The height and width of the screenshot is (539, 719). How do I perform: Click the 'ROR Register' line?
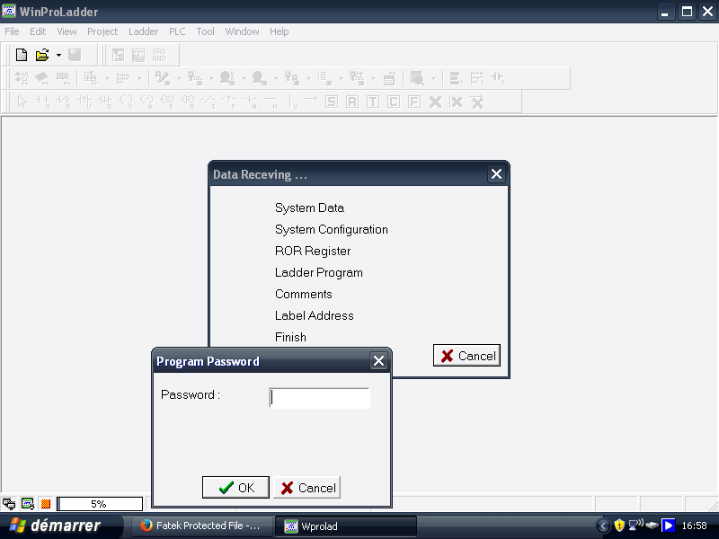(313, 252)
